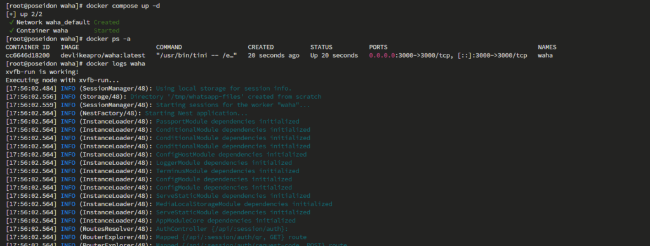Click 'AppModuleCore dependencies initialized' message
Viewport: 650px width, 246px height.
[x=226, y=221]
